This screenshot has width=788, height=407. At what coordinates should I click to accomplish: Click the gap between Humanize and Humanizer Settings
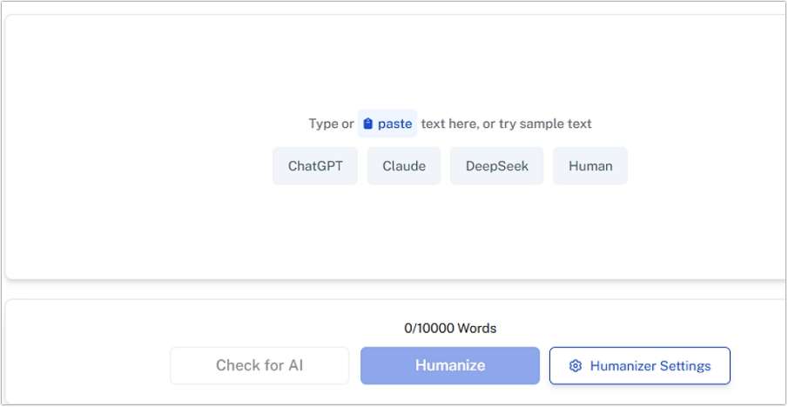point(544,365)
